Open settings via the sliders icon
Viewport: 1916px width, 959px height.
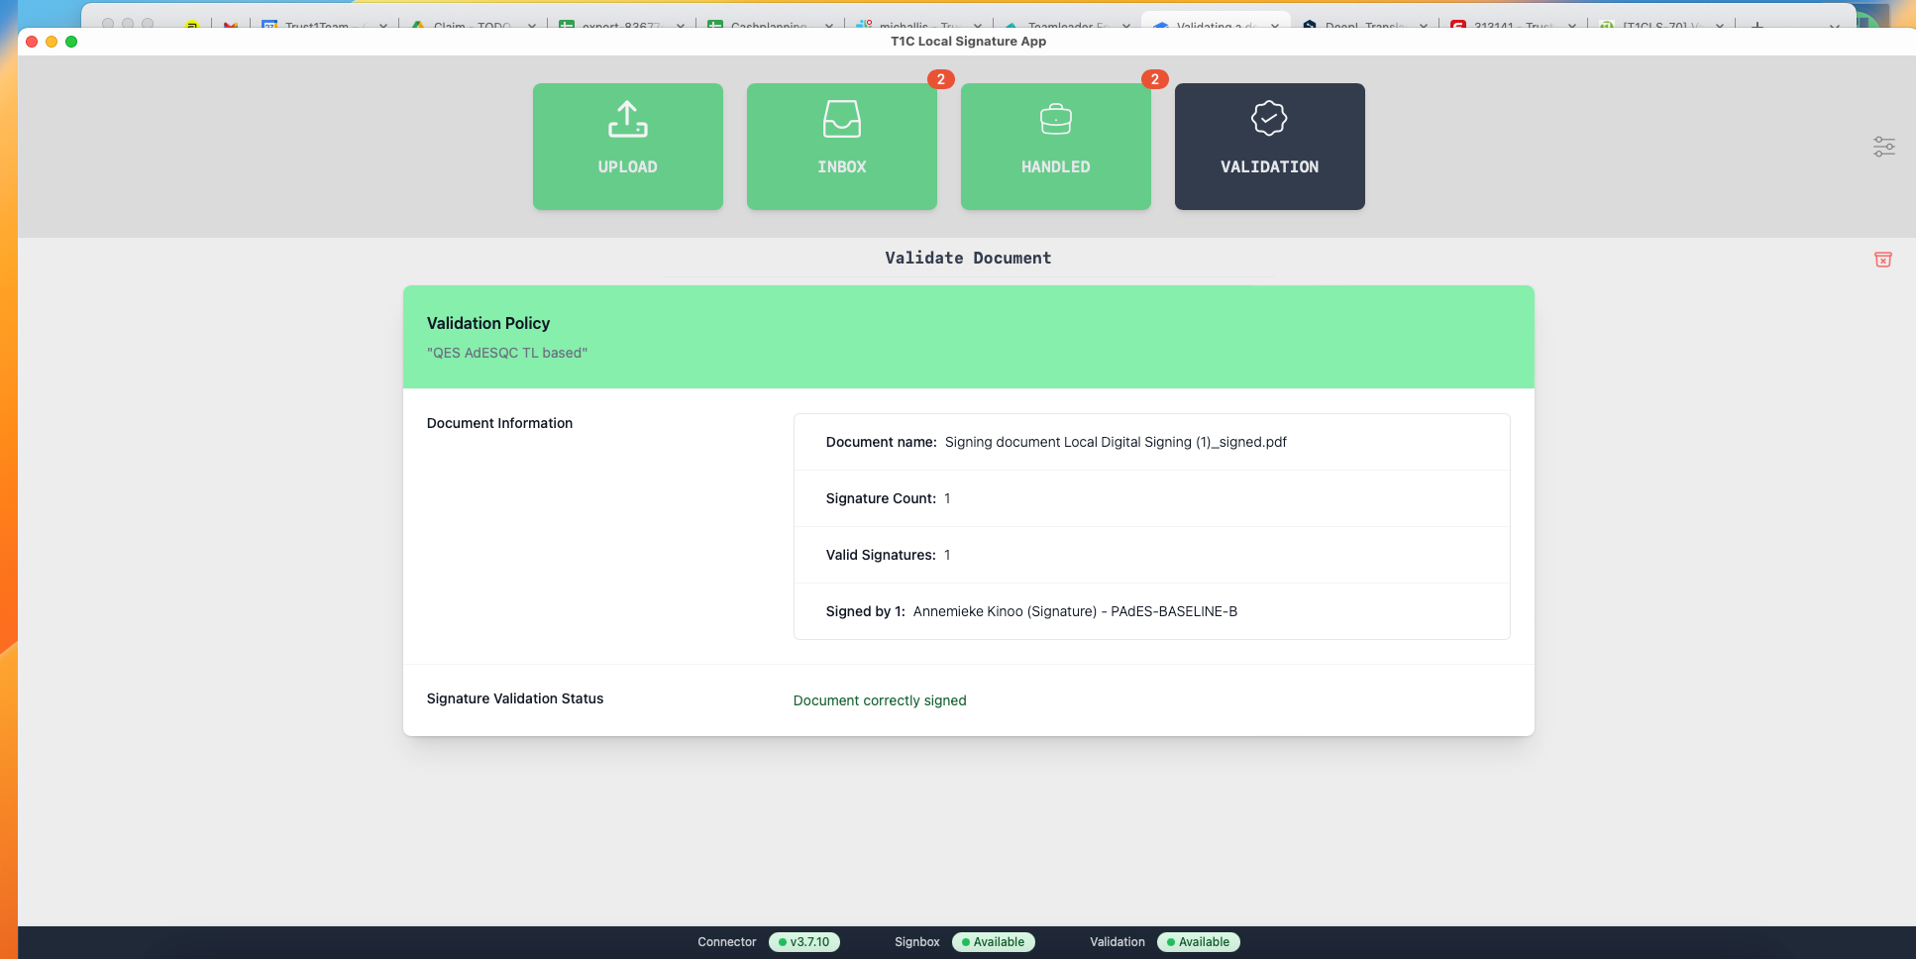(1884, 147)
